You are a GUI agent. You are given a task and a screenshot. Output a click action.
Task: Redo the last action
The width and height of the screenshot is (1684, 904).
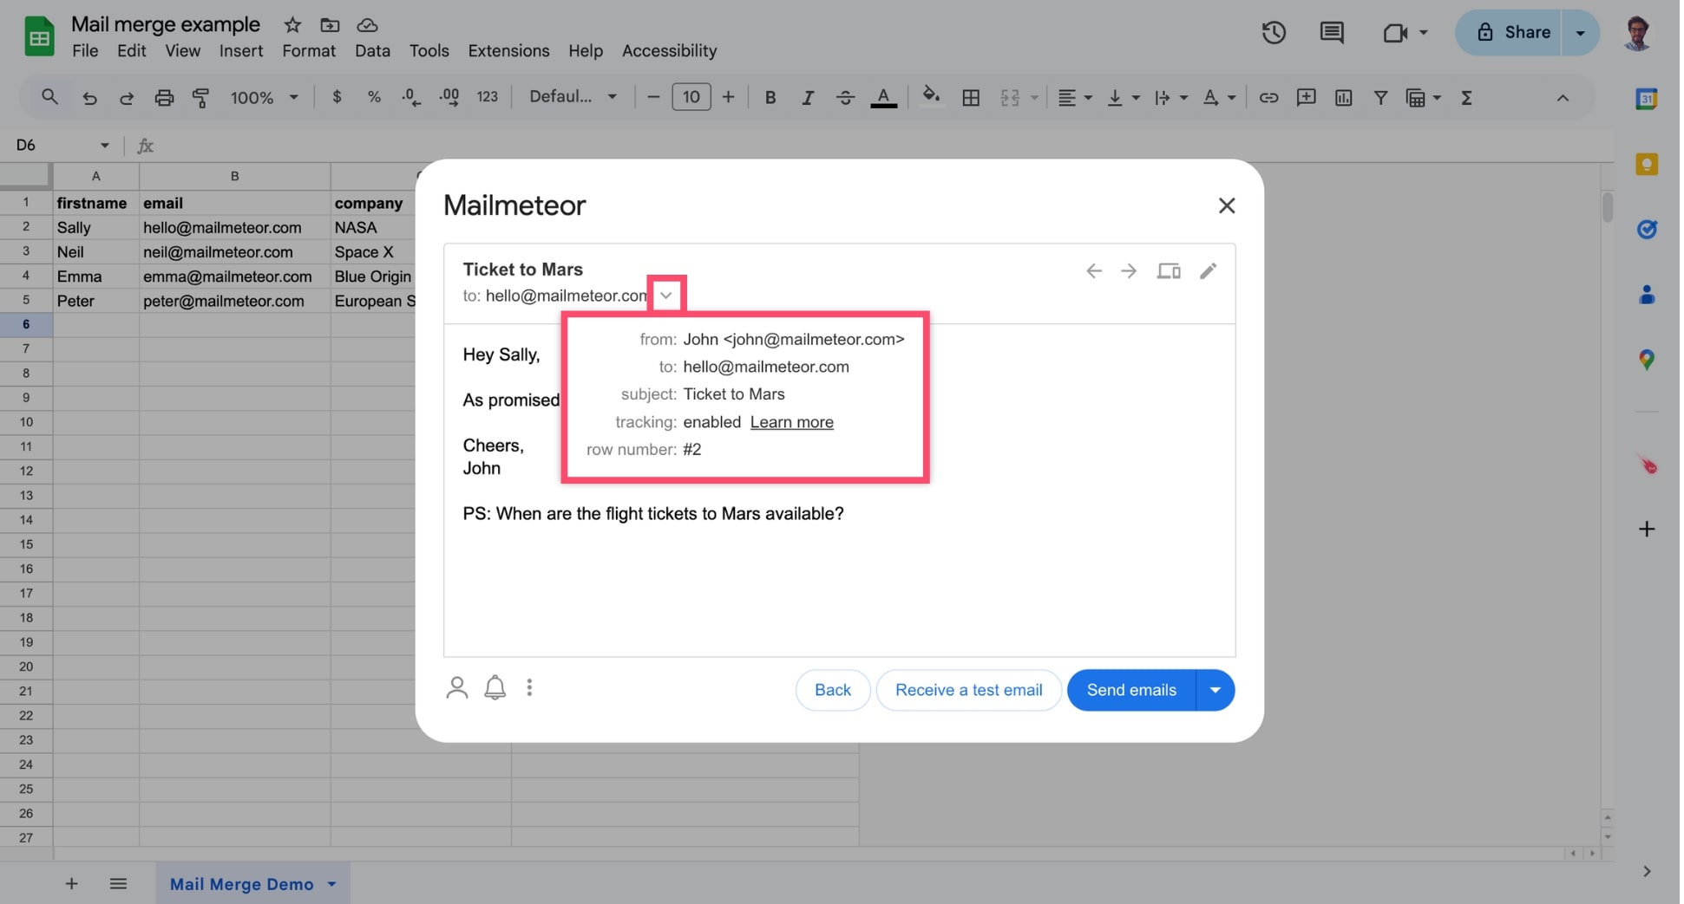pos(126,98)
